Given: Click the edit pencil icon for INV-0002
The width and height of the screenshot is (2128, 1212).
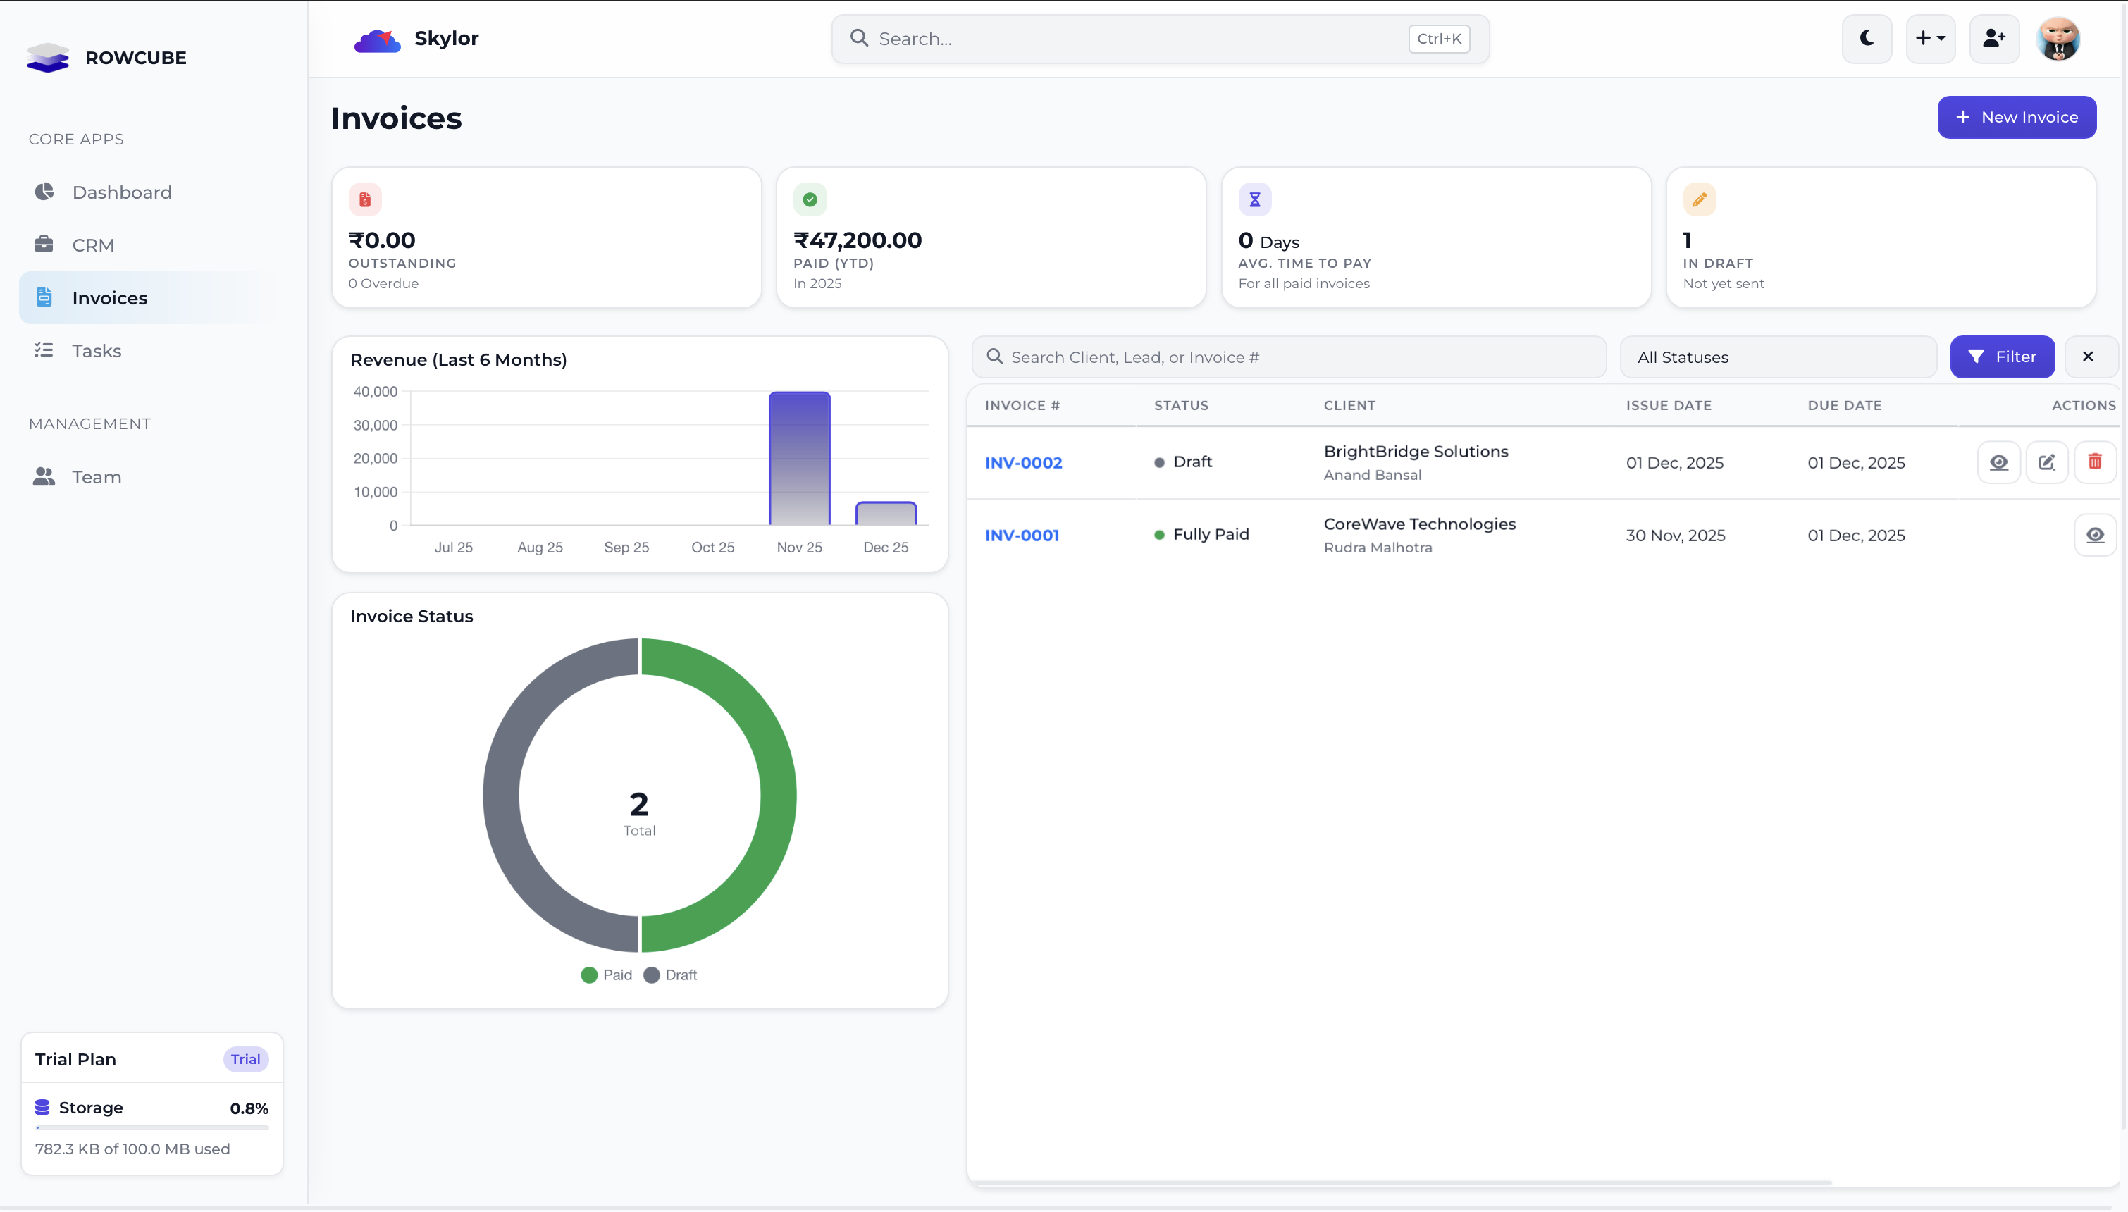Looking at the screenshot, I should point(2047,462).
